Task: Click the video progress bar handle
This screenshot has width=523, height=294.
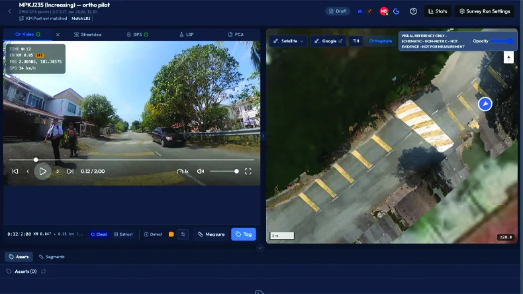Action: click(36, 160)
